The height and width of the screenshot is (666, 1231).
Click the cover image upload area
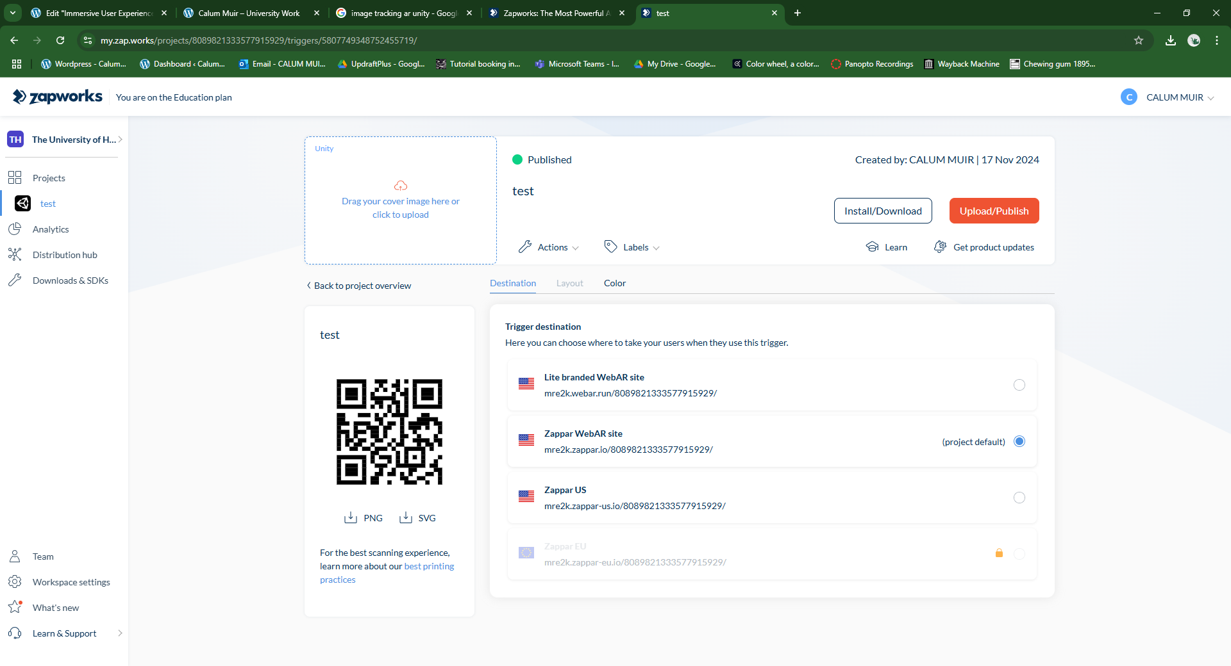(x=401, y=200)
